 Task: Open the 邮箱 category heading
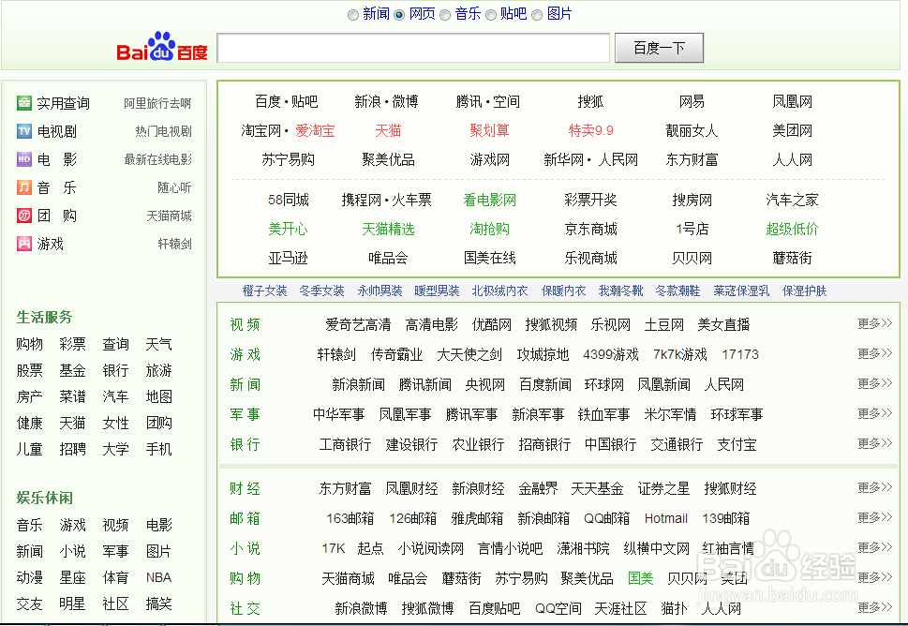pos(245,518)
